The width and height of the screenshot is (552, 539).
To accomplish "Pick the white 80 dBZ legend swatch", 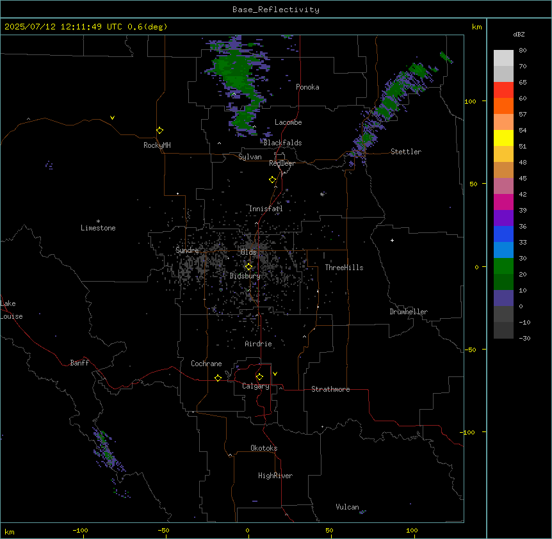I will click(x=503, y=58).
